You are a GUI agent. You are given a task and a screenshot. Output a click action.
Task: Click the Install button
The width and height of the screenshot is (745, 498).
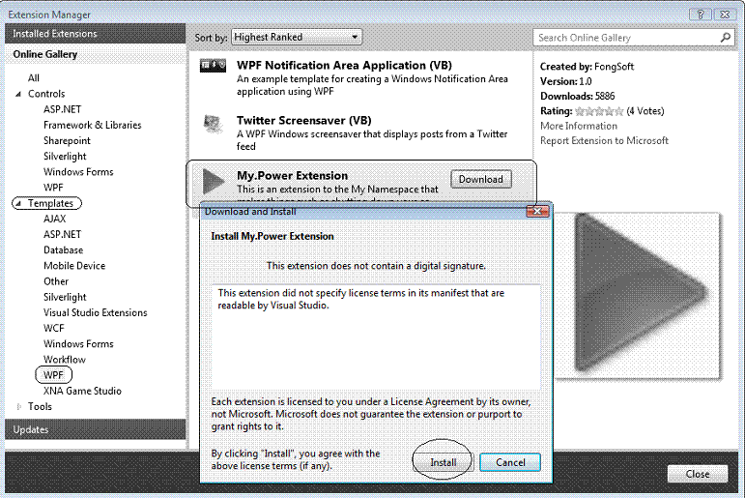click(443, 462)
